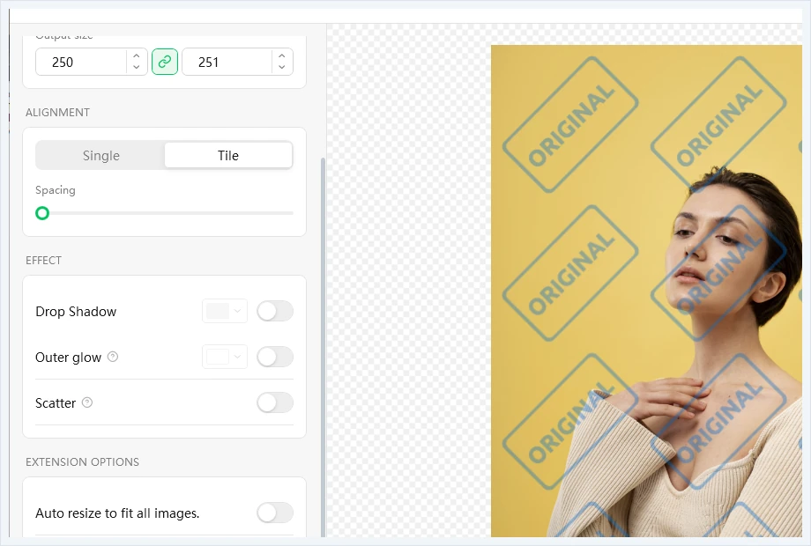Screen dimensions: 811x546
Task: Click the EFFECT section heading
Action: coord(43,261)
